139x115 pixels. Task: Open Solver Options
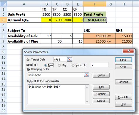(123, 82)
